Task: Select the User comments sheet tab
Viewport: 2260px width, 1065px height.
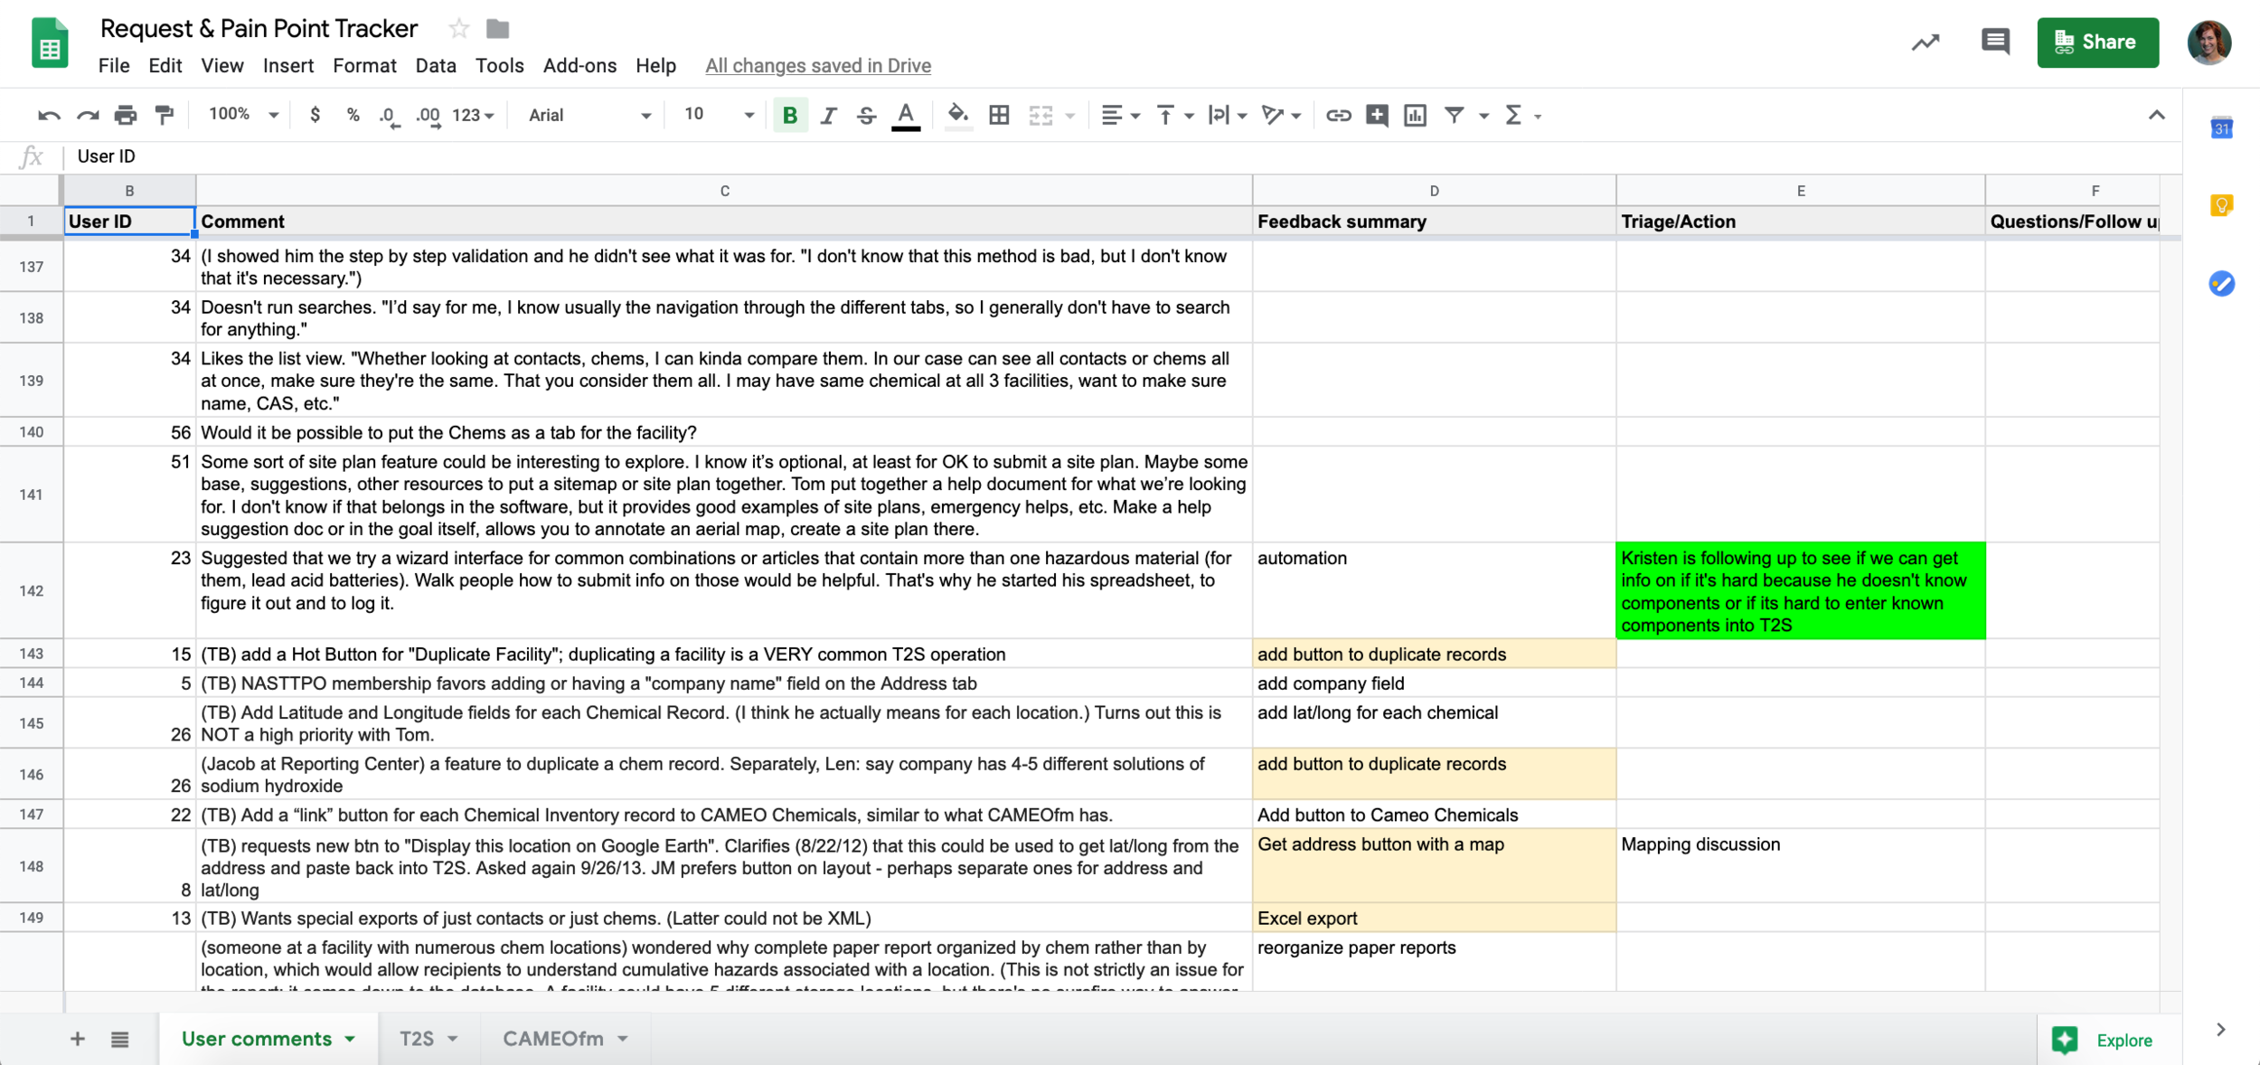Action: [x=268, y=1039]
